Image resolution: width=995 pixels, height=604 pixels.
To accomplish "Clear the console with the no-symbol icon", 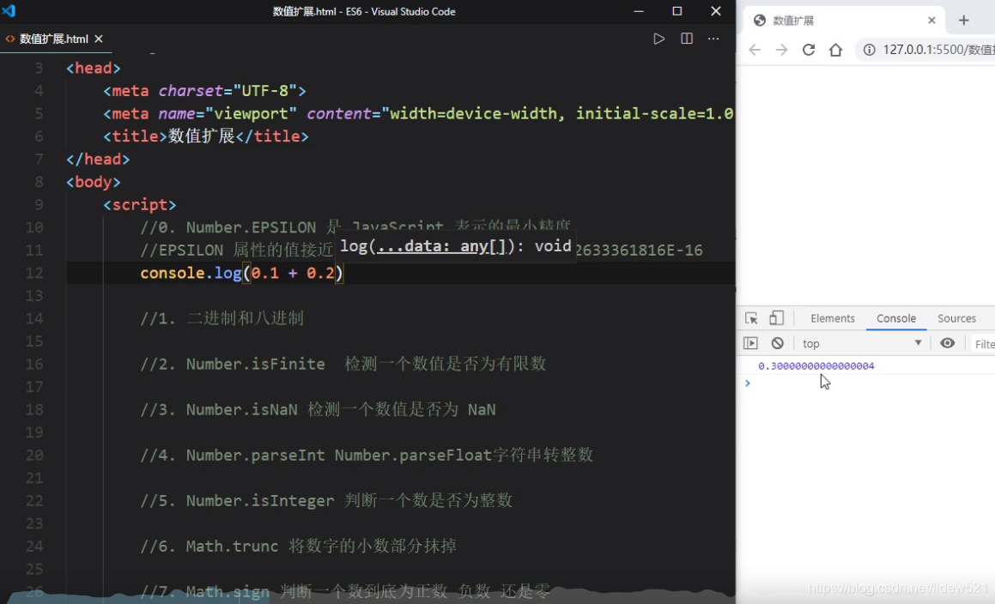I will coord(777,342).
